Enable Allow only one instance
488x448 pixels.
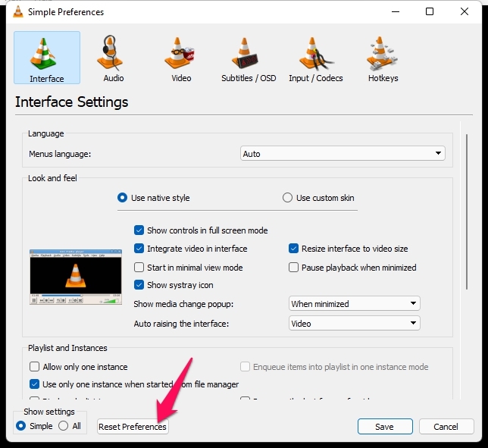coord(78,367)
